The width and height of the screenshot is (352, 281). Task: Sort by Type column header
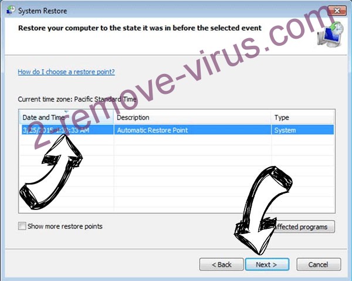coord(303,117)
